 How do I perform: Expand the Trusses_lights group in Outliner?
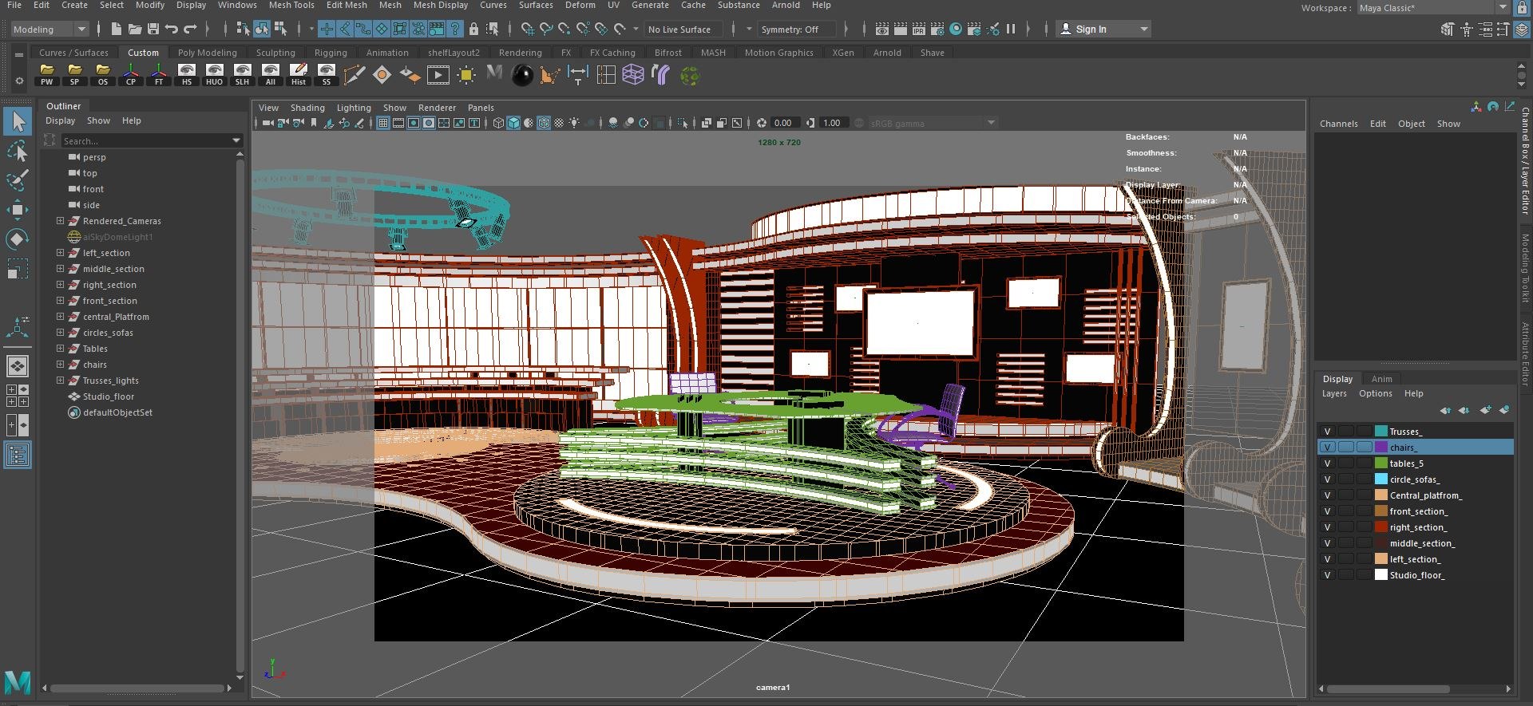pos(60,381)
